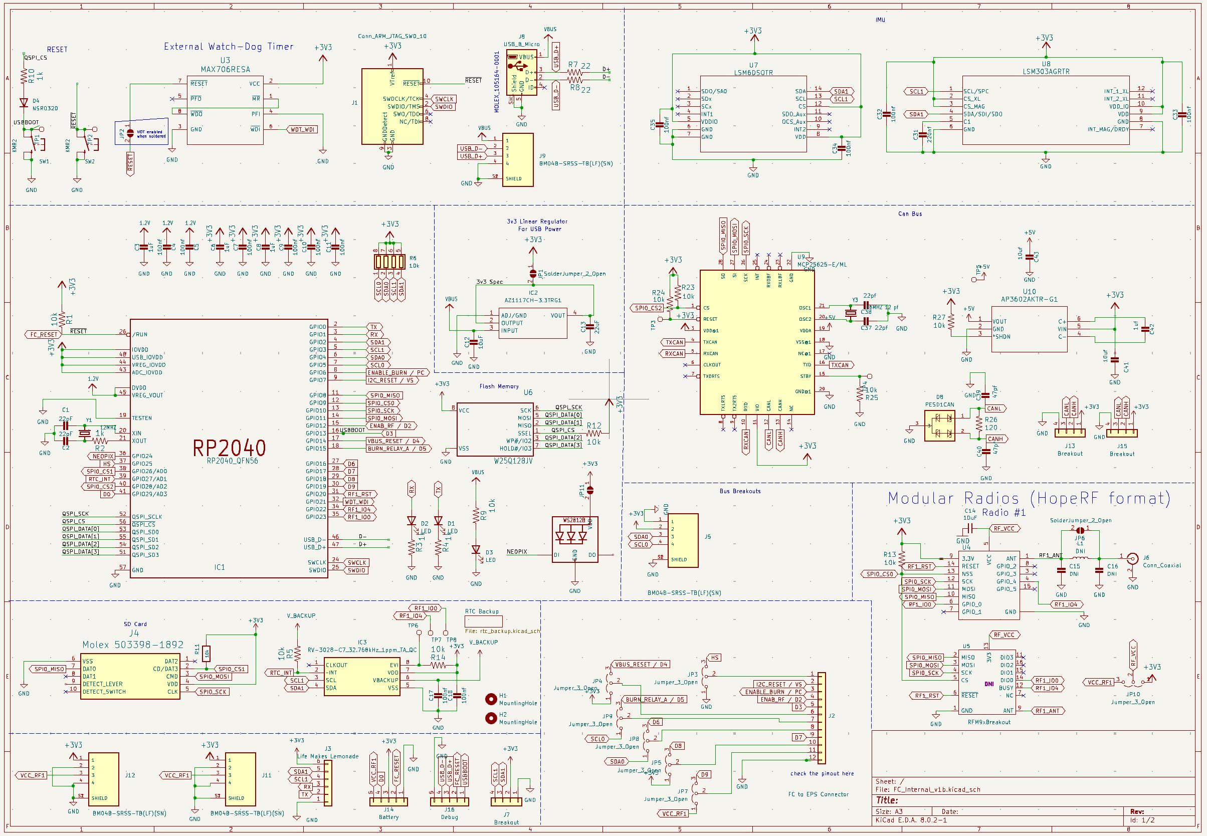The image size is (1207, 836).
Task: Click the J1 ARM JTAG SWD connector symbol
Action: tap(392, 106)
